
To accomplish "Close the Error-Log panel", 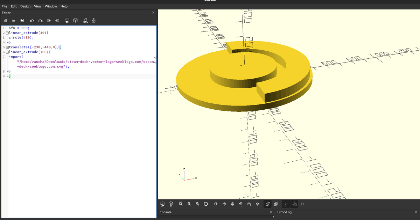I will point(416,212).
